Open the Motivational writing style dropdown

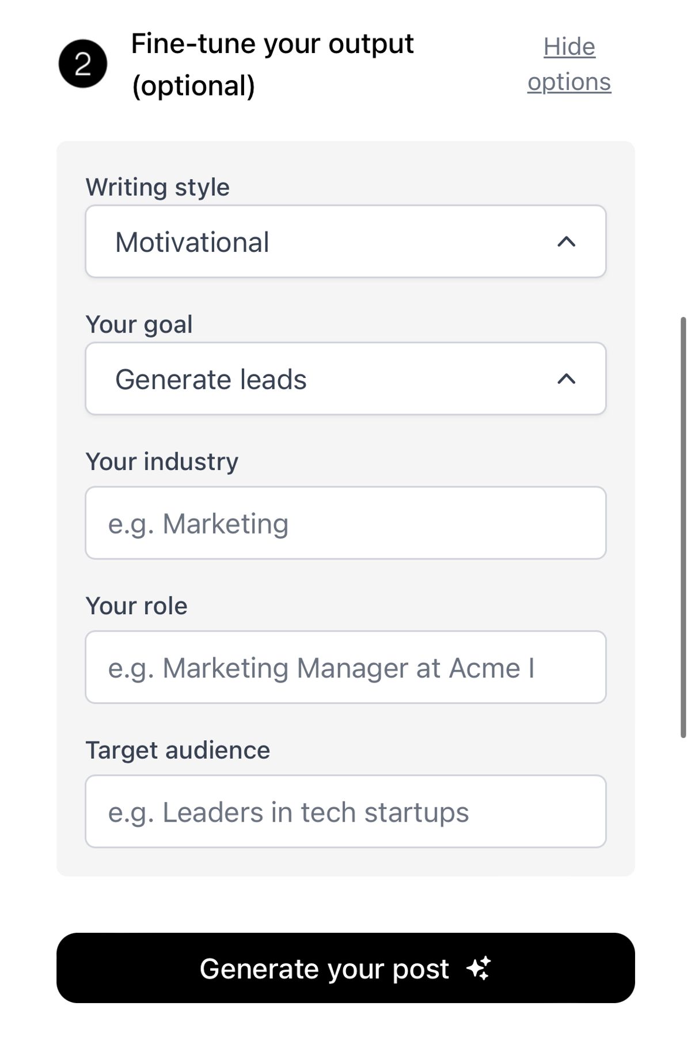click(x=345, y=241)
